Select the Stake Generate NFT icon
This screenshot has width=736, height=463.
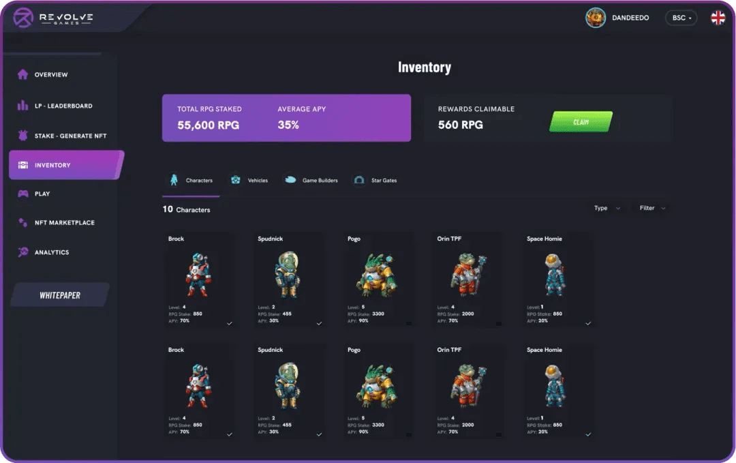pyautogui.click(x=22, y=135)
